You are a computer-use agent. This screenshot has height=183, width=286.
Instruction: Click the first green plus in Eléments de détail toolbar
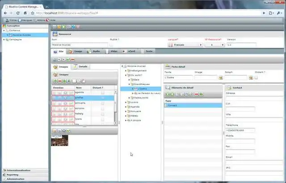click(168, 94)
